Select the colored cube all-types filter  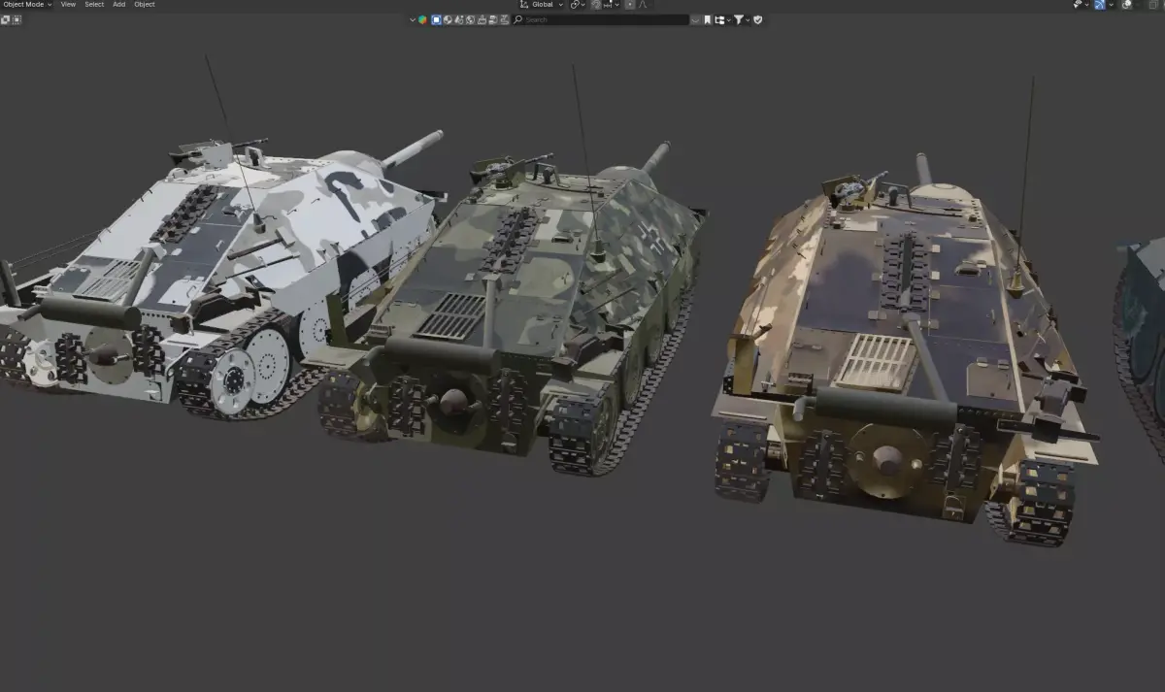tap(422, 19)
